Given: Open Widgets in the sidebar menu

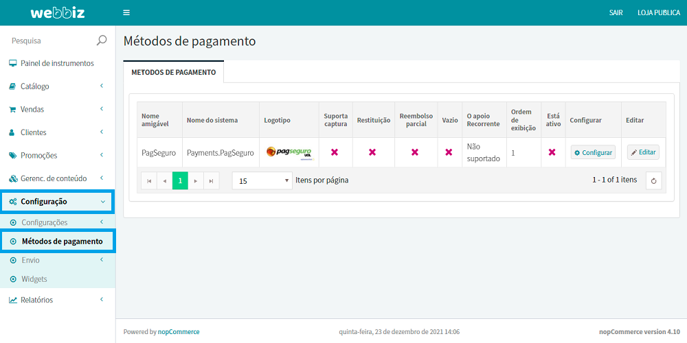Looking at the screenshot, I should [34, 279].
